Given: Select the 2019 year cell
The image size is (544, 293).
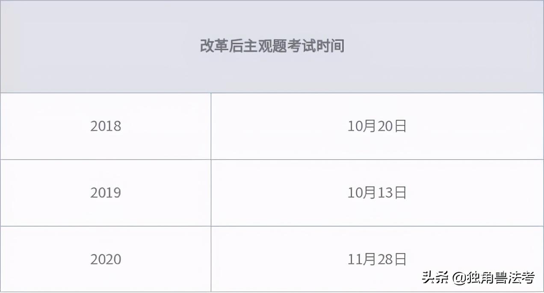Looking at the screenshot, I should point(106,193).
